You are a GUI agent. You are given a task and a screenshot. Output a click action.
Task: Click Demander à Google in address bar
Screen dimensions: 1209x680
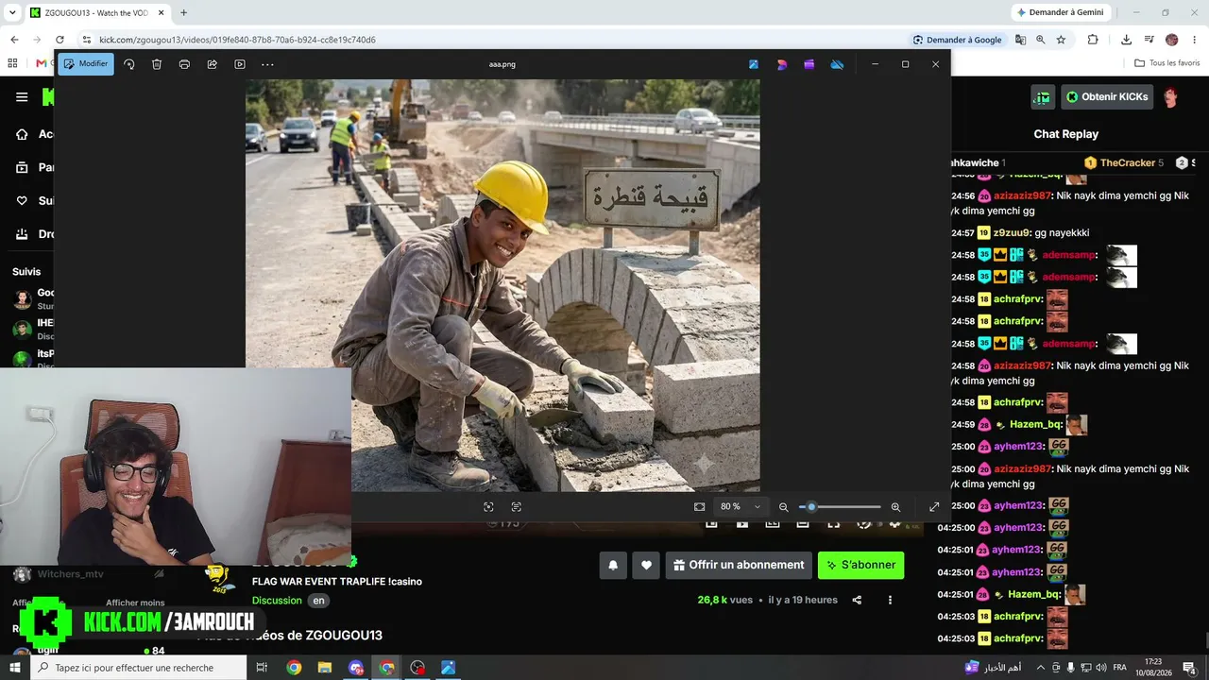point(958,40)
